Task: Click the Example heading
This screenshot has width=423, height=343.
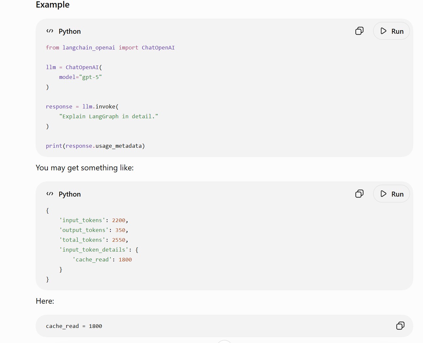Action: coord(53,5)
